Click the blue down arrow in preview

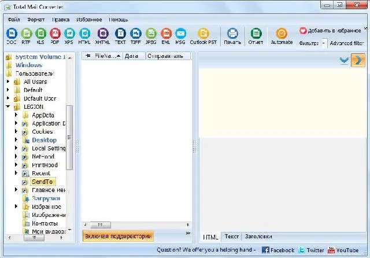tap(344, 60)
